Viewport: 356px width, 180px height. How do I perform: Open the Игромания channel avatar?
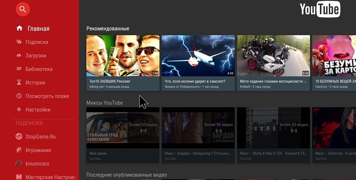(19, 150)
